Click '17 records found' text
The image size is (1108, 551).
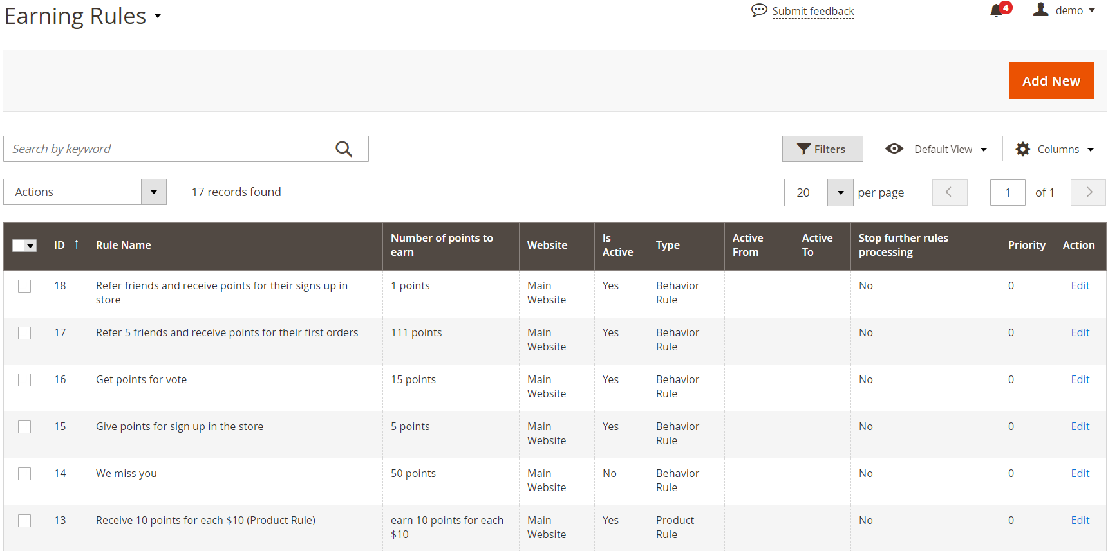[236, 192]
